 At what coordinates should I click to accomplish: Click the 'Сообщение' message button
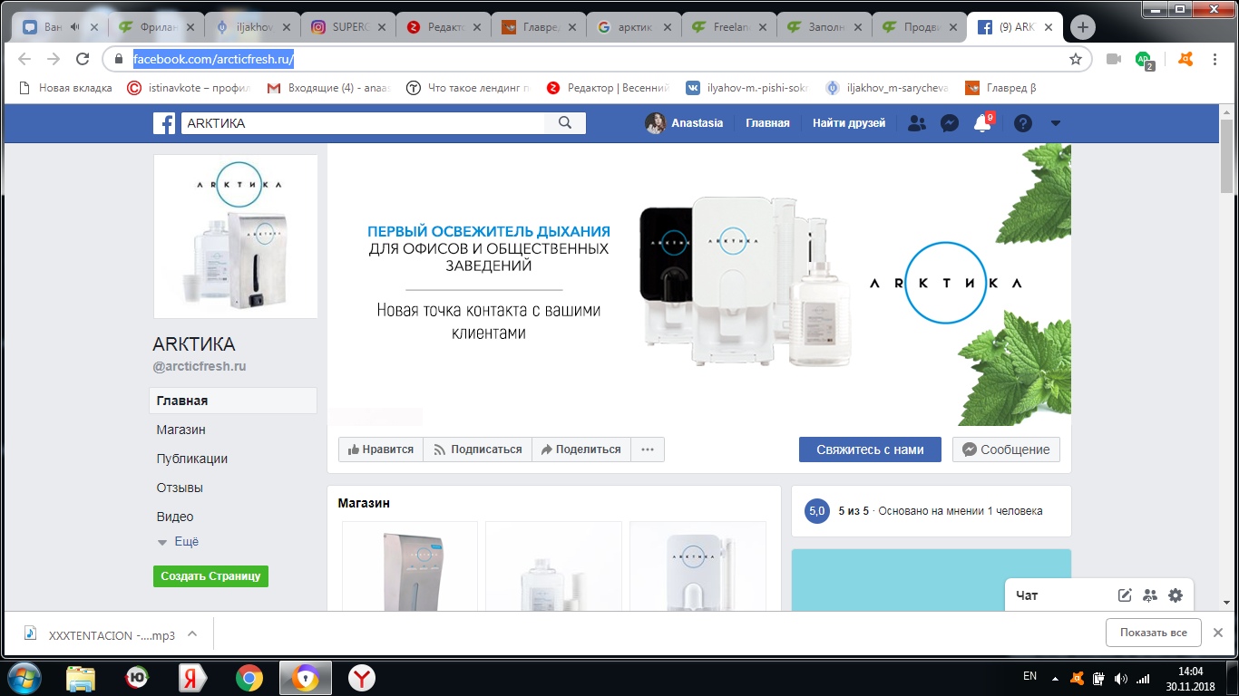click(x=1006, y=449)
